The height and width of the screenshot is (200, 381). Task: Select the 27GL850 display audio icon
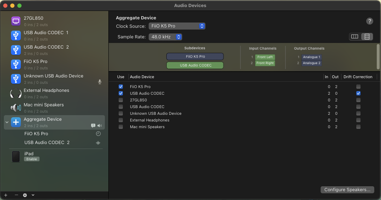click(x=16, y=21)
